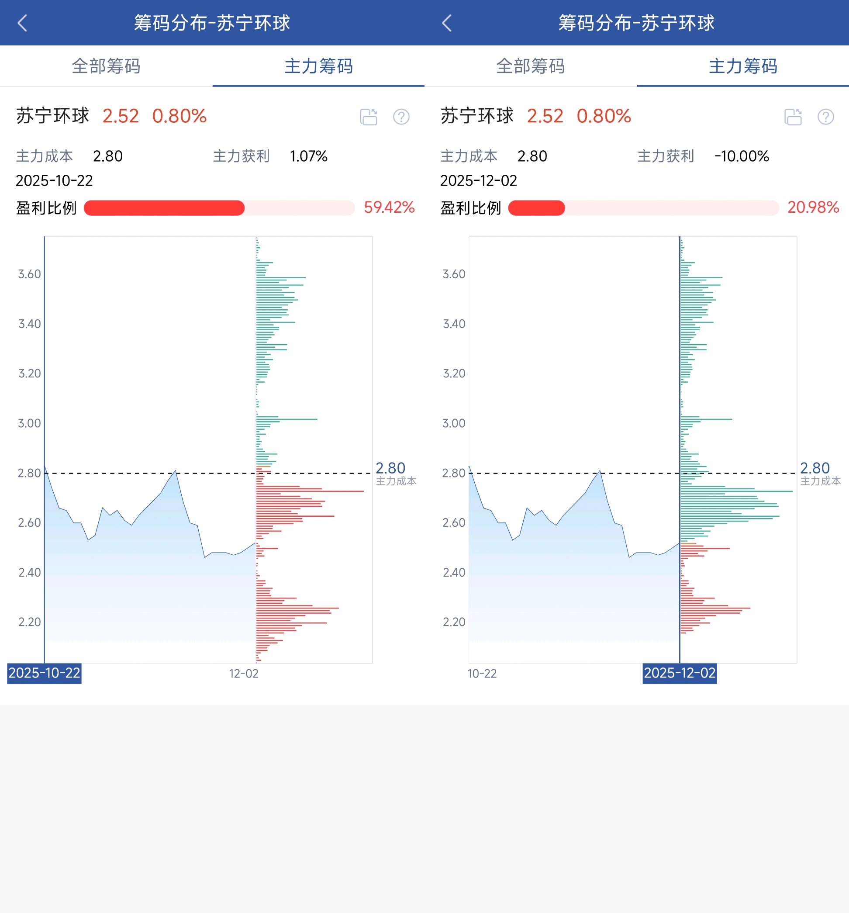849x913 pixels.
Task: Click the 59.42% profit ratio bar
Action: pyautogui.click(x=219, y=207)
